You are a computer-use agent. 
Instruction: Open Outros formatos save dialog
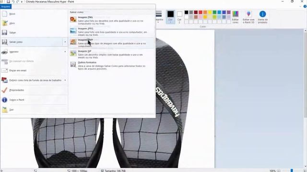[x=112, y=65]
